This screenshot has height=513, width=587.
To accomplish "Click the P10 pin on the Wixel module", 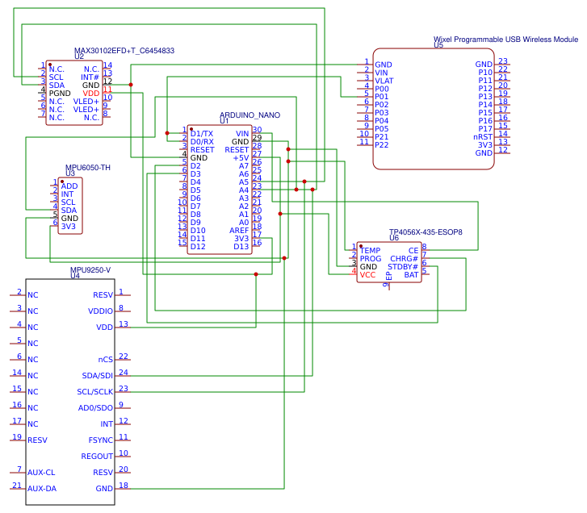I will tap(485, 72).
